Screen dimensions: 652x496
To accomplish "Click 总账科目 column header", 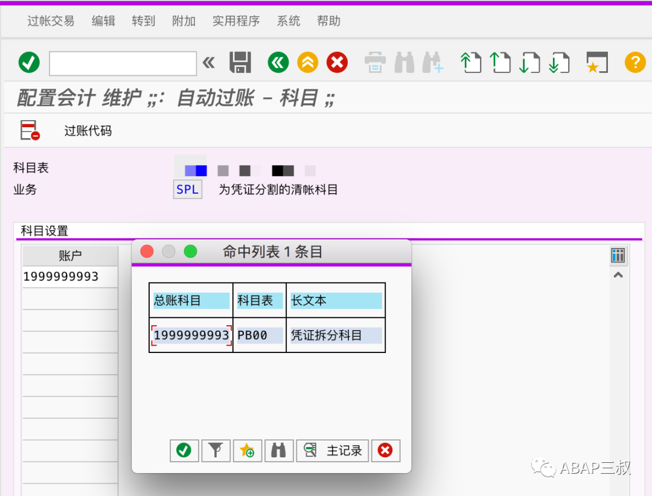I will [x=191, y=300].
